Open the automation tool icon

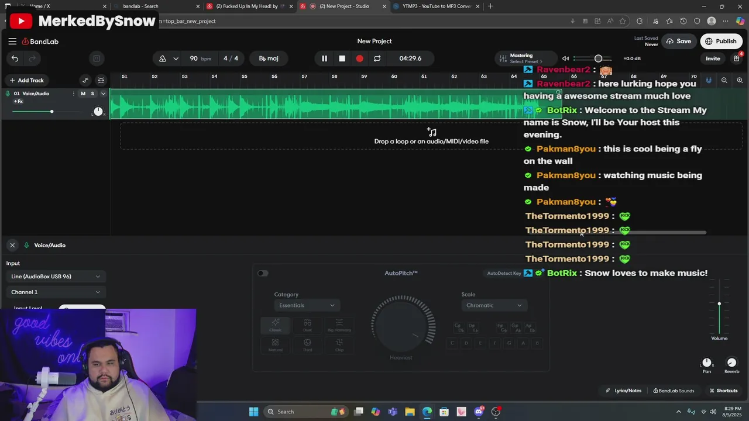pos(85,80)
